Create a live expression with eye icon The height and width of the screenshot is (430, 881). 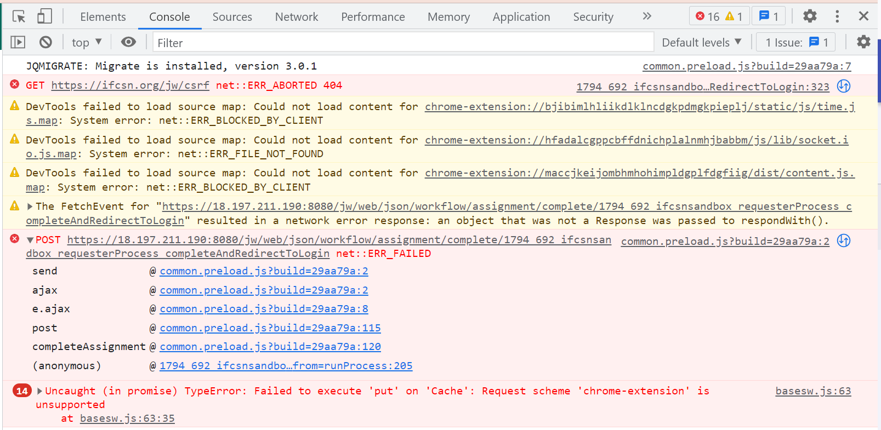coord(129,42)
